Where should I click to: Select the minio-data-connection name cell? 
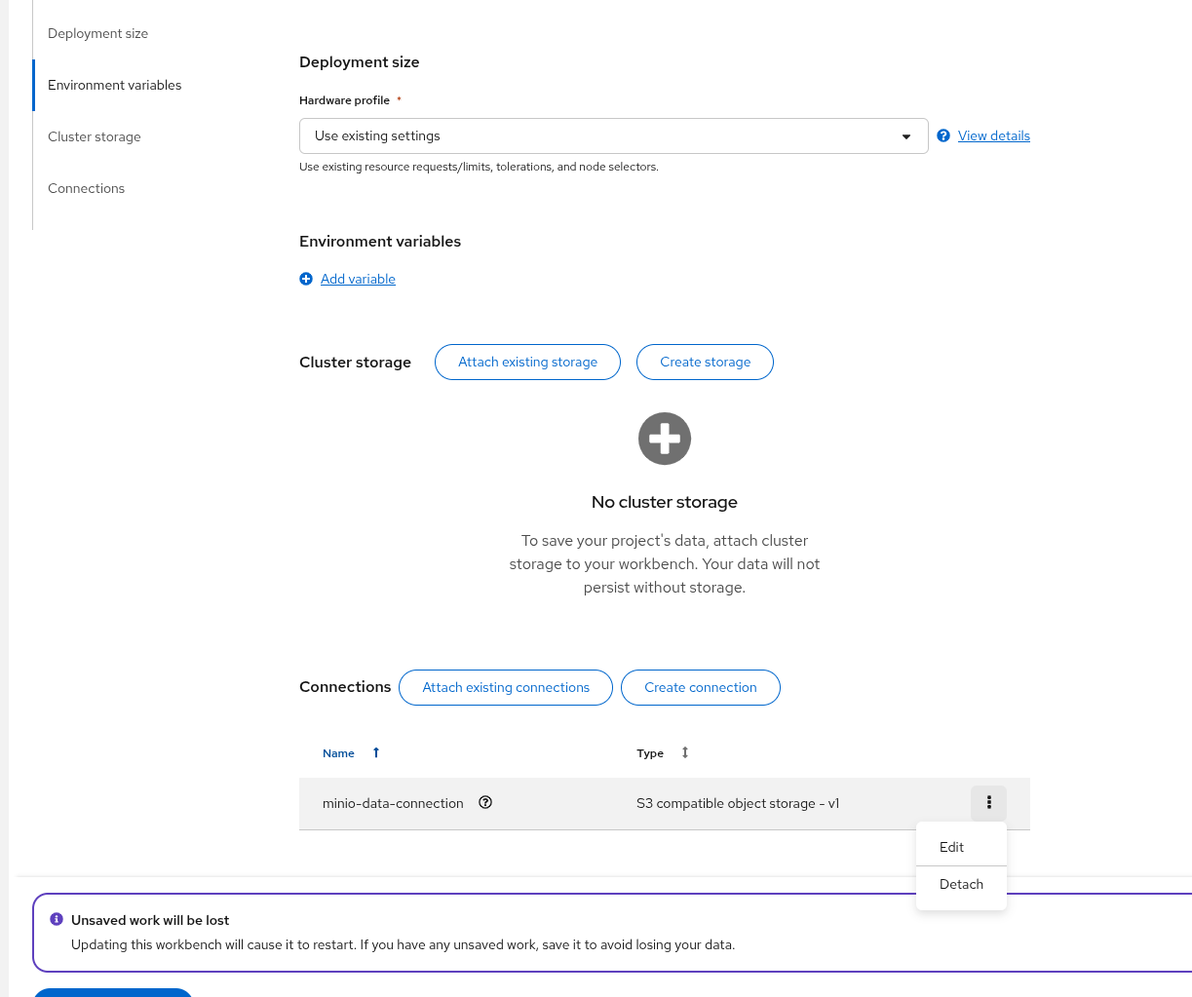click(393, 803)
